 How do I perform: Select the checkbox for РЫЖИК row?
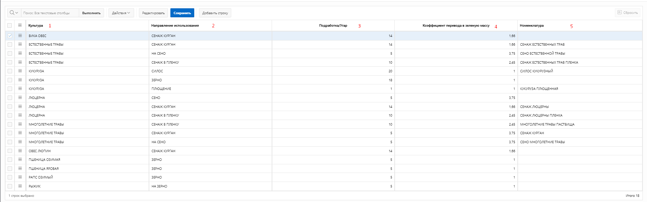[10, 186]
